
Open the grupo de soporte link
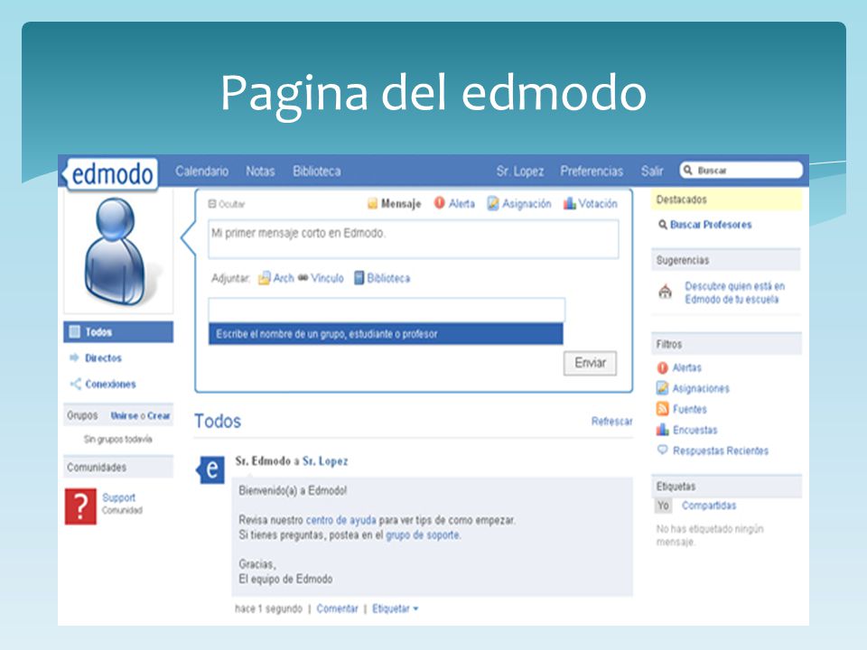[423, 535]
